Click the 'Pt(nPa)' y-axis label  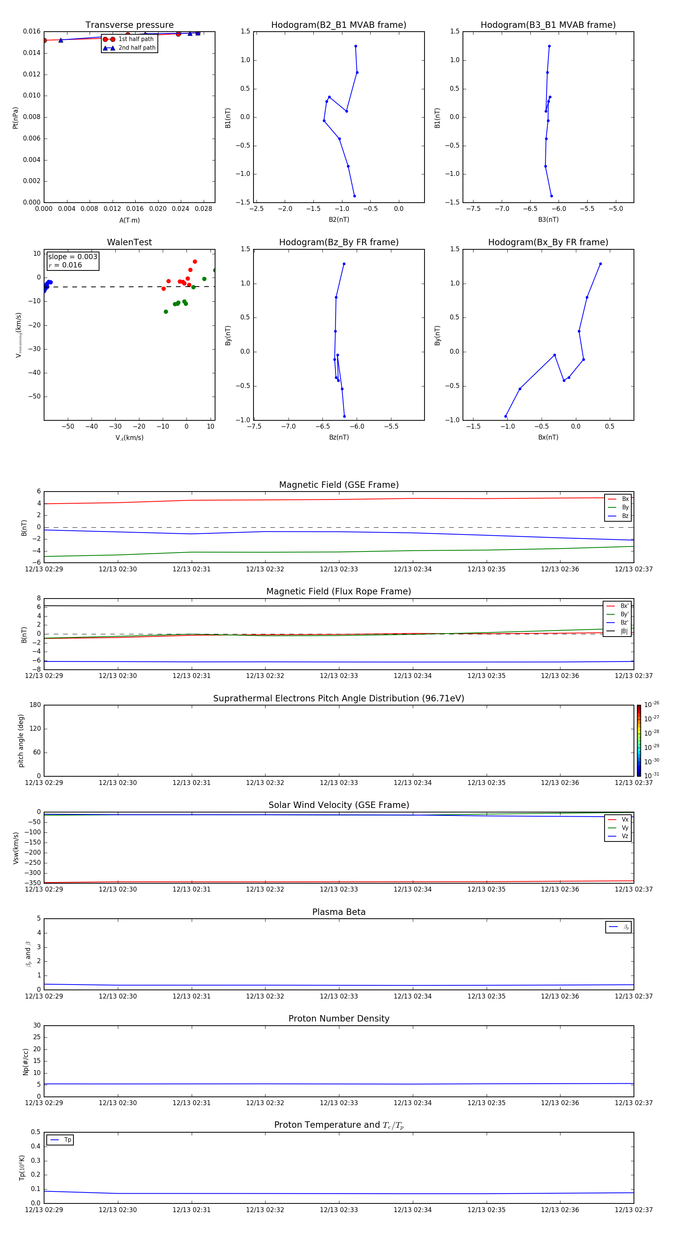(x=15, y=118)
